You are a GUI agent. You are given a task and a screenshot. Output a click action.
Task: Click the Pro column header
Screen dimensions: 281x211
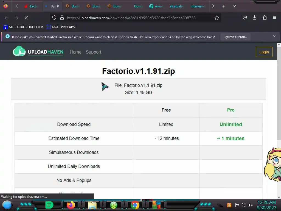231,110
